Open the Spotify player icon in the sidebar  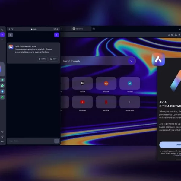(2, 97)
